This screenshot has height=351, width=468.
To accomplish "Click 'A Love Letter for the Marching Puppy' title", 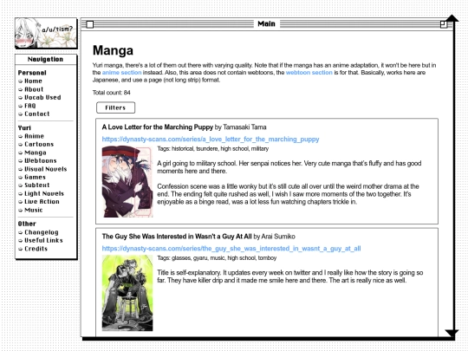I will pos(157,127).
